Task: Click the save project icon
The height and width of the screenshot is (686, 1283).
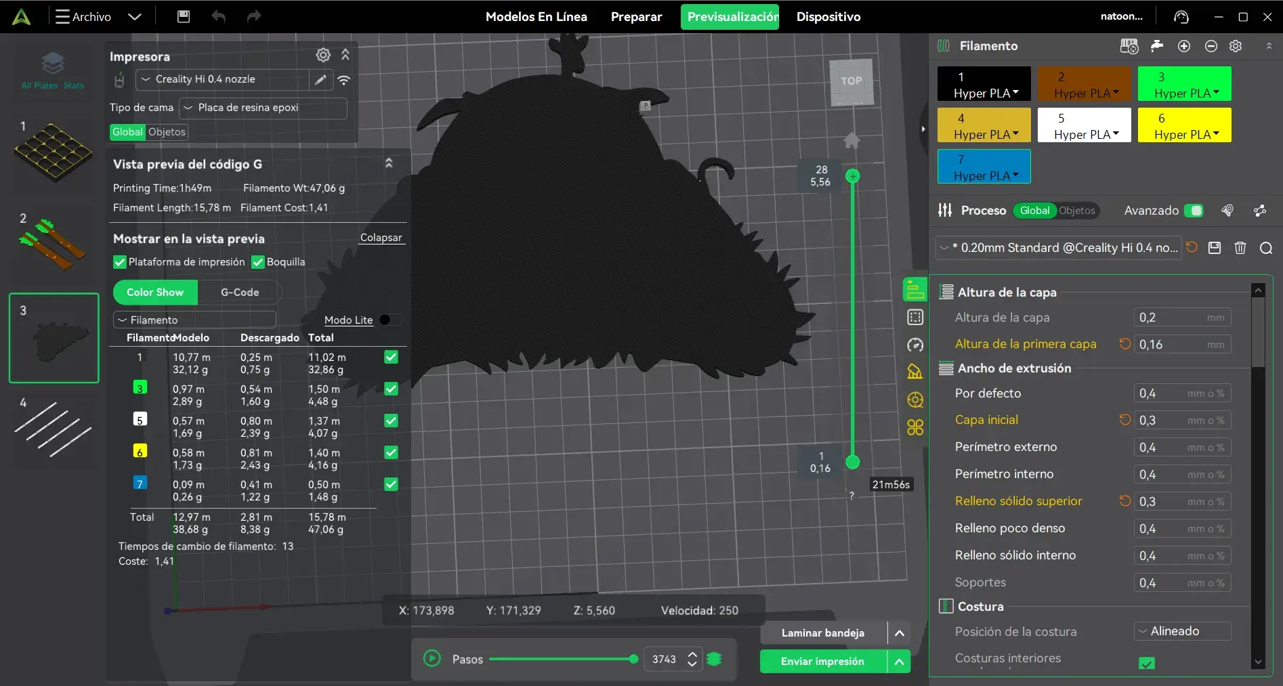Action: [184, 17]
